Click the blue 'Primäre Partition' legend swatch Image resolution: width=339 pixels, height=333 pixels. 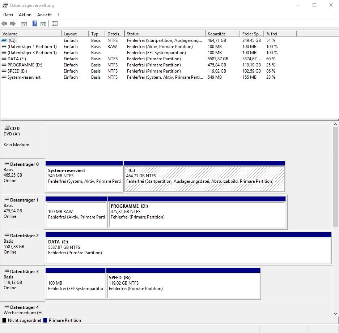[45, 320]
